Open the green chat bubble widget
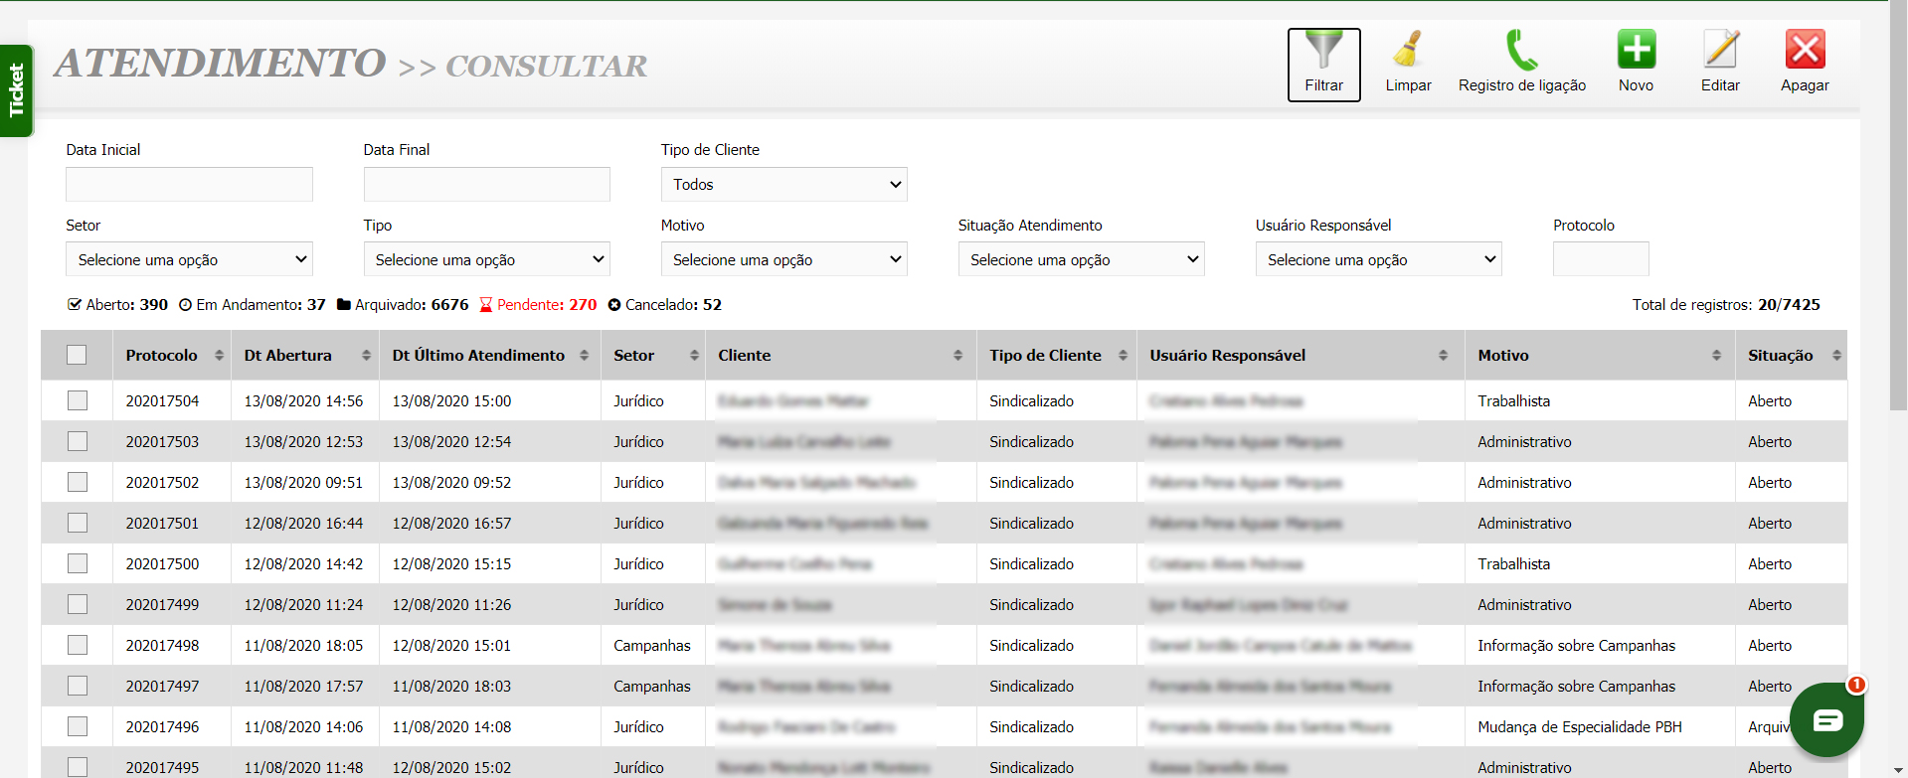The image size is (1908, 778). tap(1826, 720)
